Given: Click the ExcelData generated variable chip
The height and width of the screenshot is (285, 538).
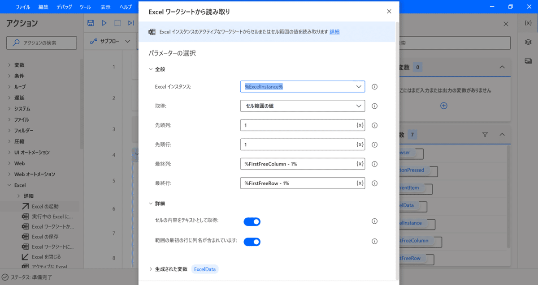Looking at the screenshot, I should (204, 269).
